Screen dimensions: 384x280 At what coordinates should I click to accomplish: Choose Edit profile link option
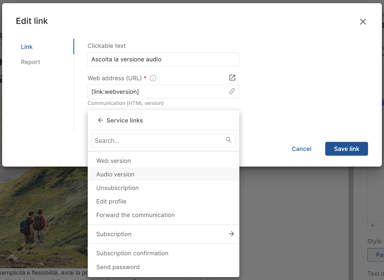coord(111,201)
